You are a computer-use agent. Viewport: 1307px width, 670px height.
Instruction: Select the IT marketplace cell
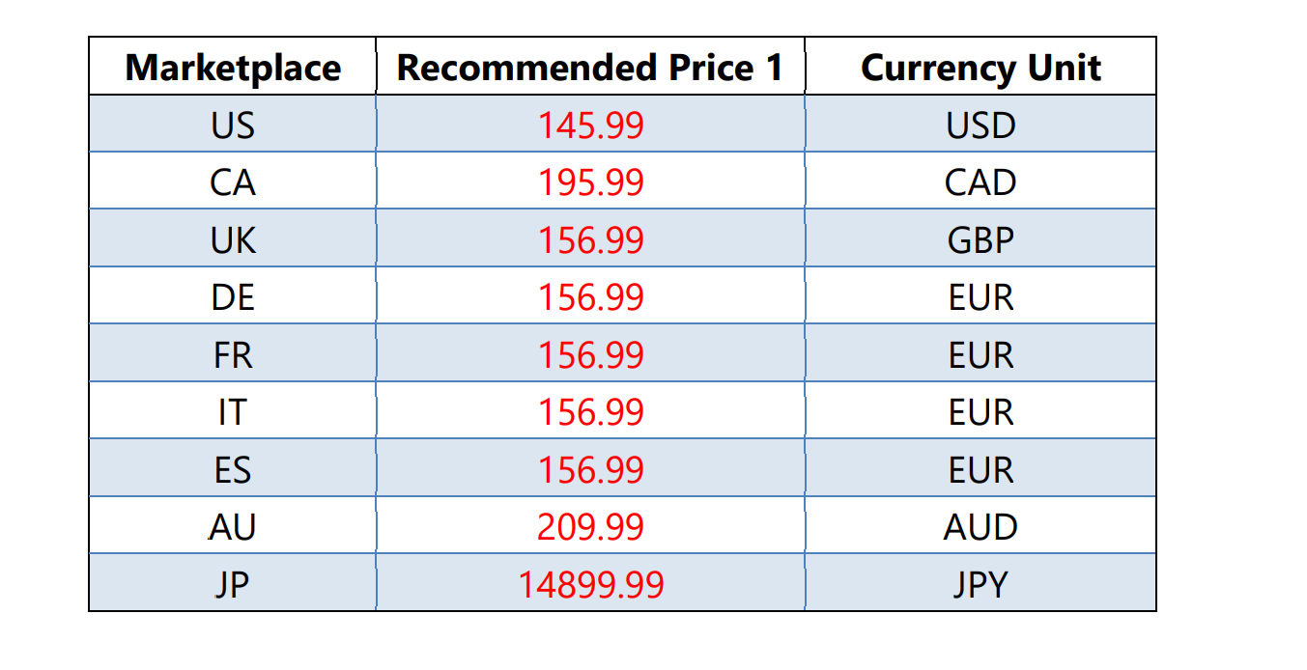point(233,412)
